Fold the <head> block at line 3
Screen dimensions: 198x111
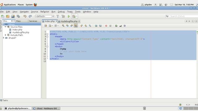[47, 37]
